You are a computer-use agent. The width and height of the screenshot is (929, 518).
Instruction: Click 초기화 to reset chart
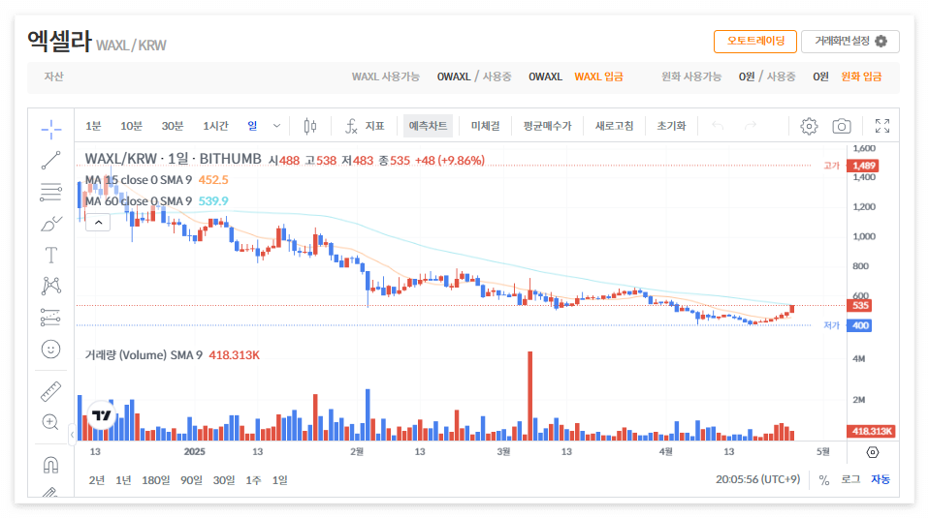[671, 126]
